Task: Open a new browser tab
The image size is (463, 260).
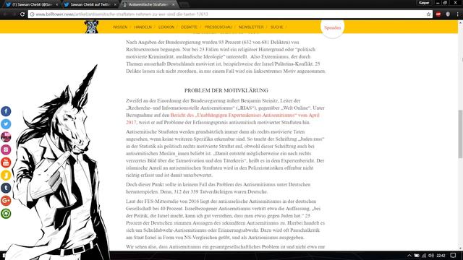Action: point(184,5)
